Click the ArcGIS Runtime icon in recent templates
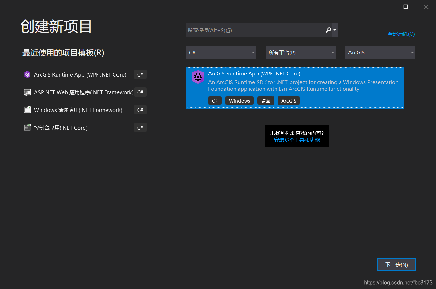436x289 pixels. pos(27,74)
